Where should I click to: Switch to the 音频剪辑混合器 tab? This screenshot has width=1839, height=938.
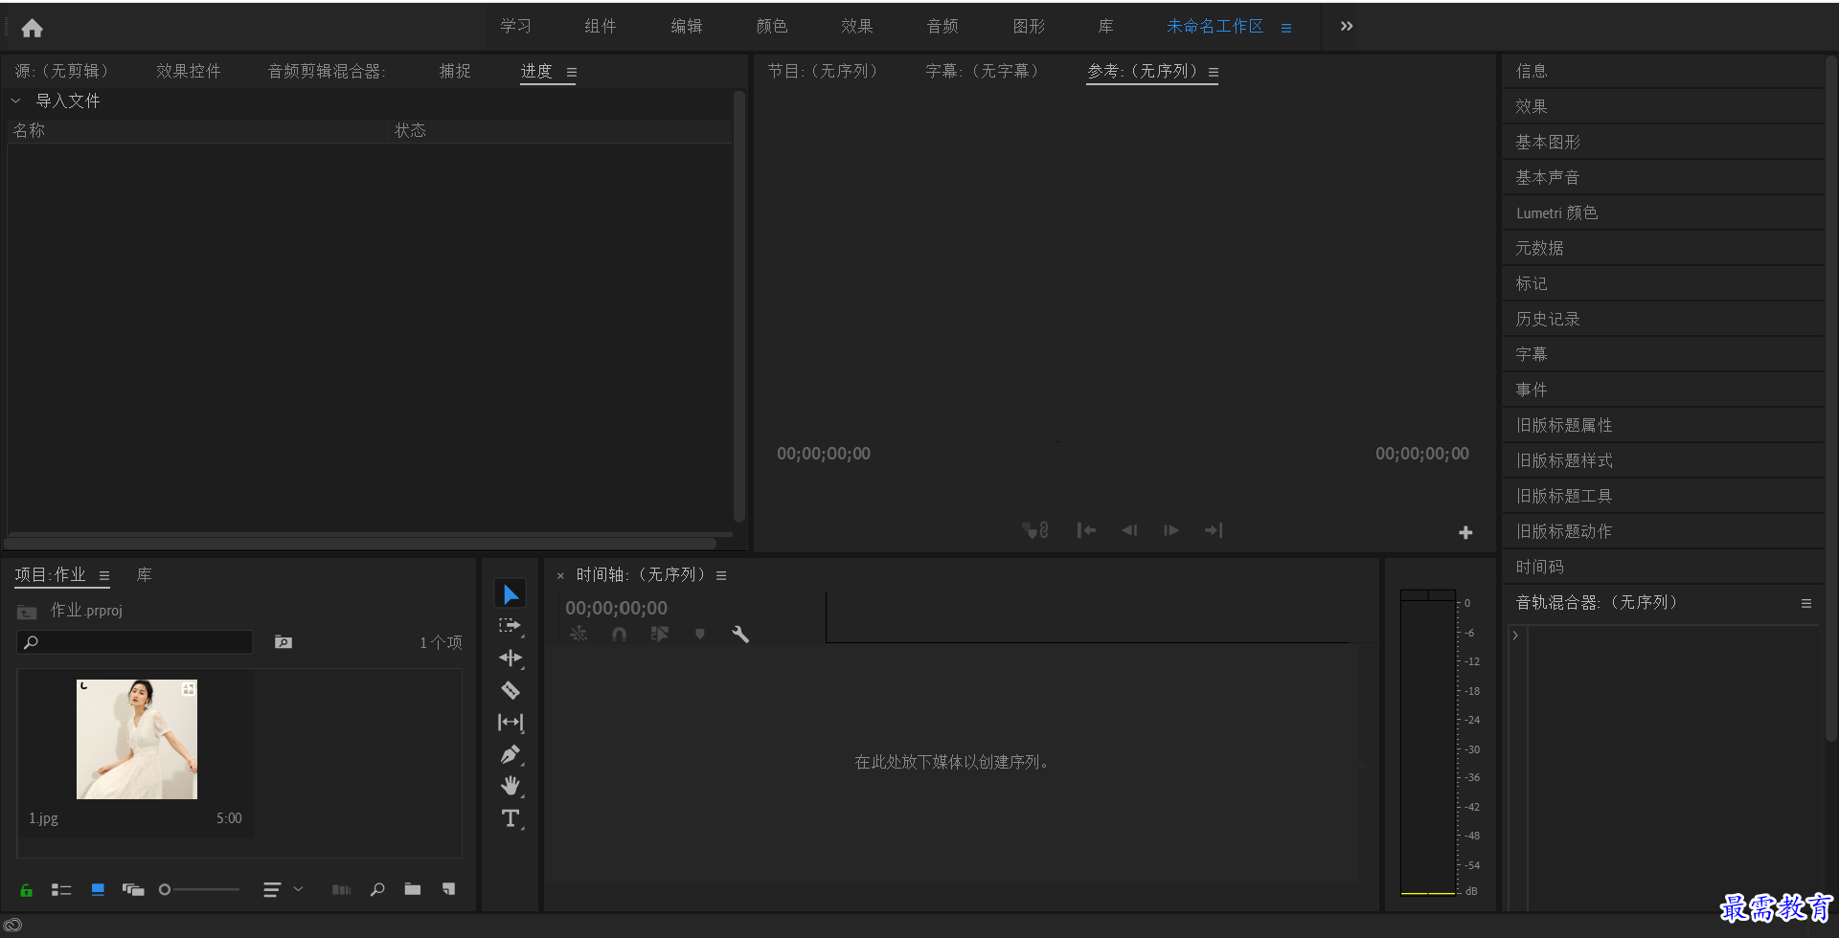coord(327,71)
